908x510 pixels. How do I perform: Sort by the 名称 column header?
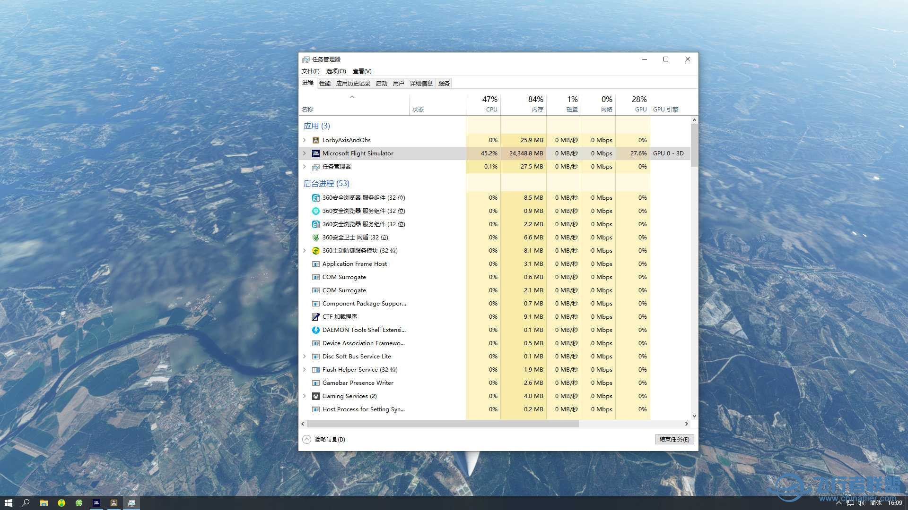pos(354,104)
